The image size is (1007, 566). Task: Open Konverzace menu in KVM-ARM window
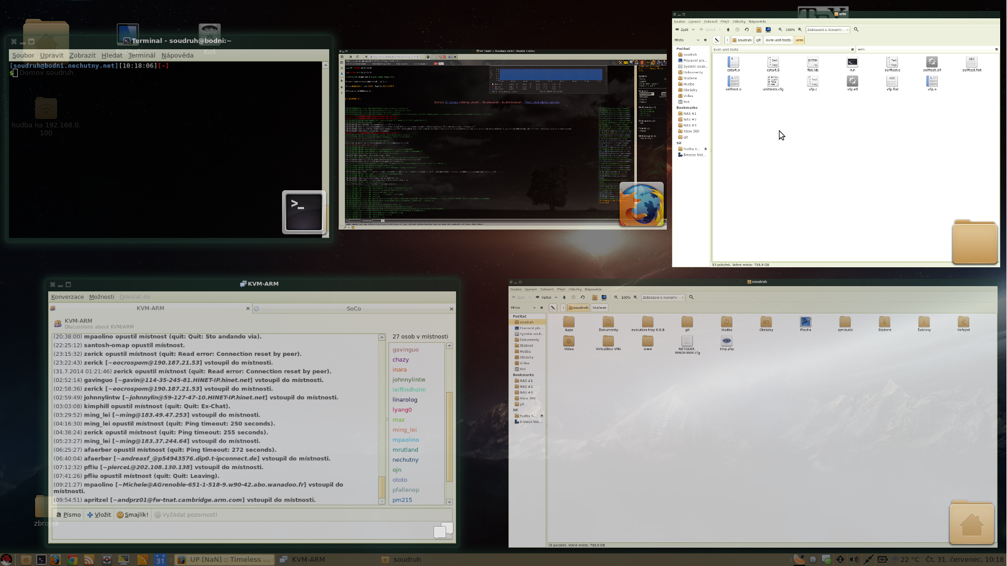click(x=67, y=297)
